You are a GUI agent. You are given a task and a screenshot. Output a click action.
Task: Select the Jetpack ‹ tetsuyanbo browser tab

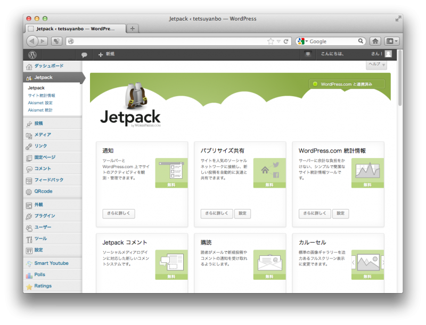click(x=75, y=29)
